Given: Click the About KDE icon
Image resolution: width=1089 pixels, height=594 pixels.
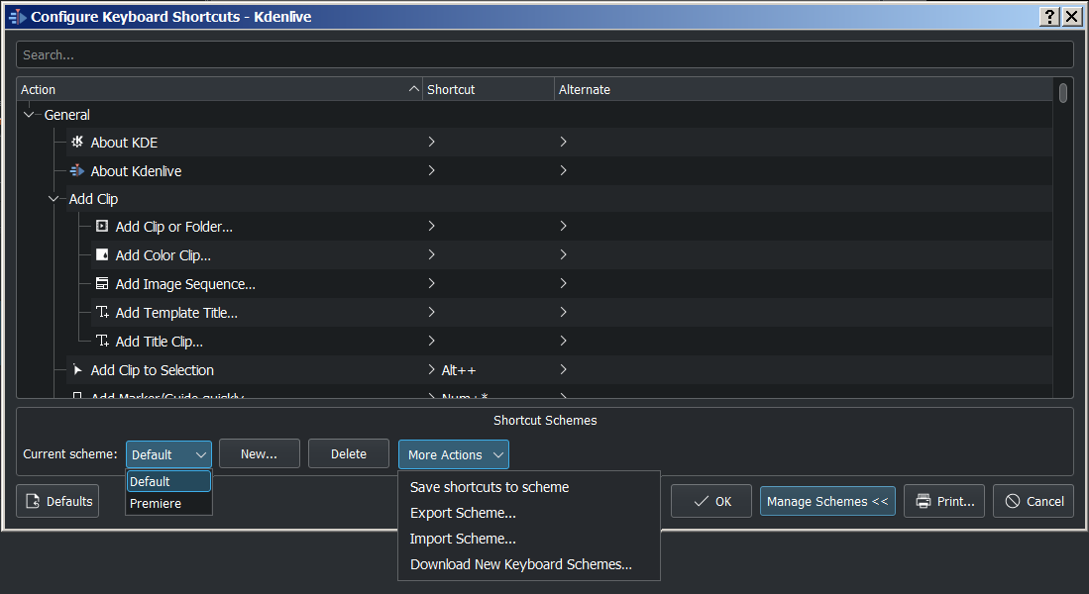Looking at the screenshot, I should pos(77,142).
